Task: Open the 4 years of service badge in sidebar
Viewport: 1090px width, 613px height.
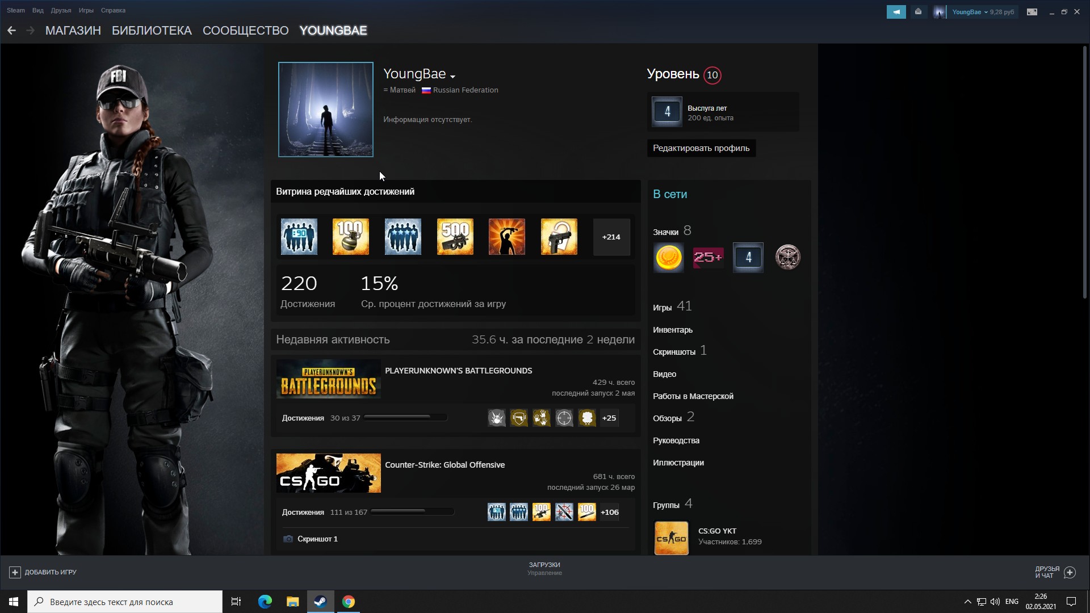Action: click(x=748, y=258)
